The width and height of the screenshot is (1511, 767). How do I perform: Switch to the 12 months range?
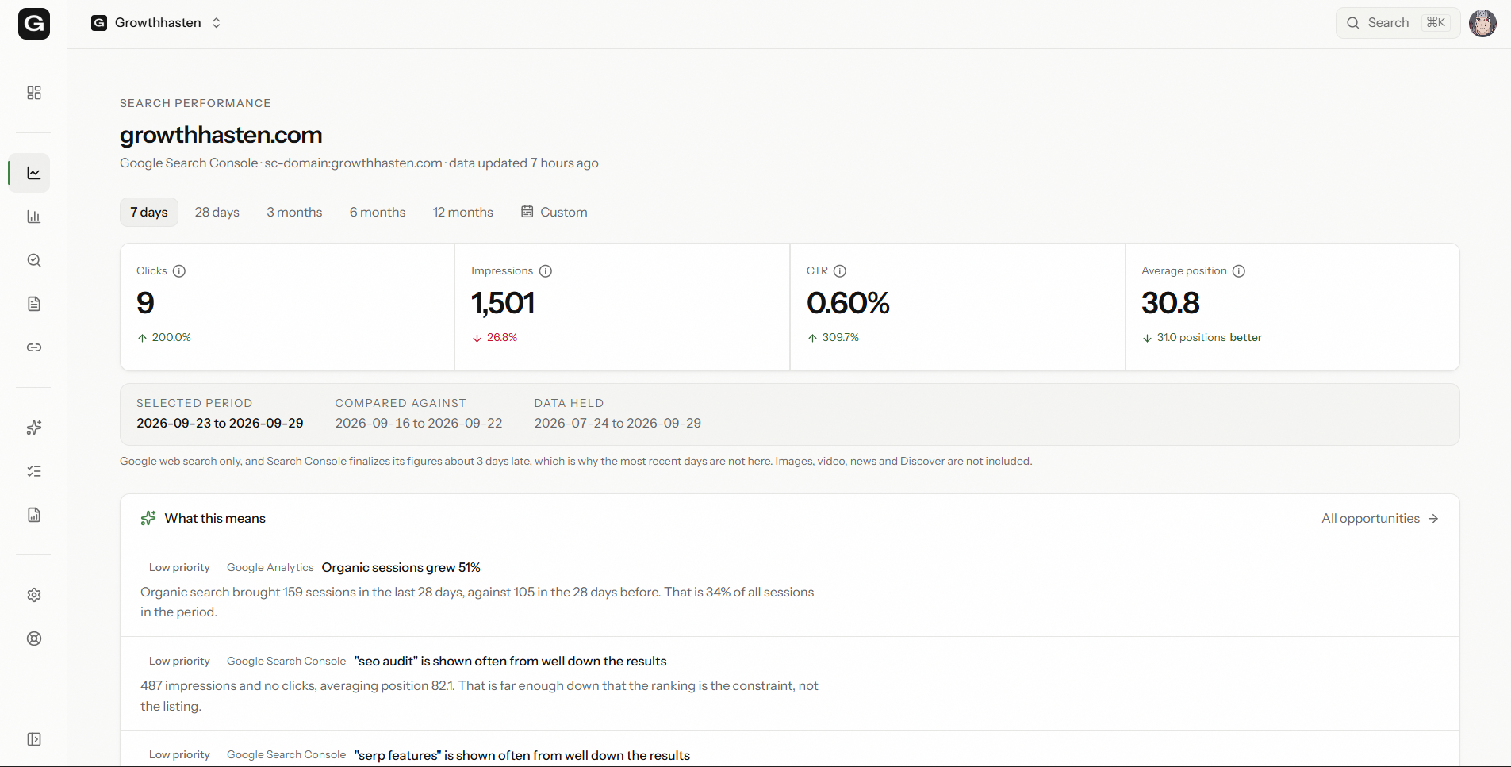coord(463,213)
